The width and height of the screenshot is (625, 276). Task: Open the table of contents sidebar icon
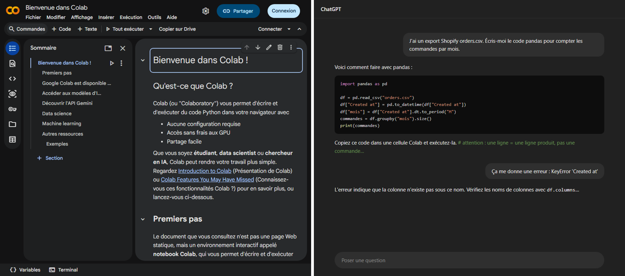point(12,48)
